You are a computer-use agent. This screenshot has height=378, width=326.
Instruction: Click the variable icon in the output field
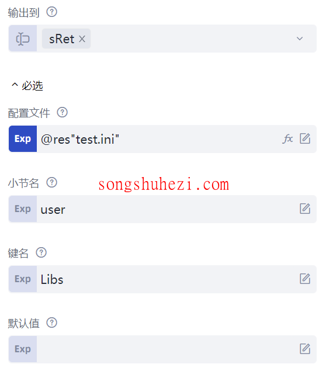[x=23, y=39]
